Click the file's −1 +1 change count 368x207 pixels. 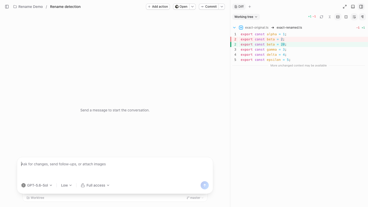coord(360,28)
